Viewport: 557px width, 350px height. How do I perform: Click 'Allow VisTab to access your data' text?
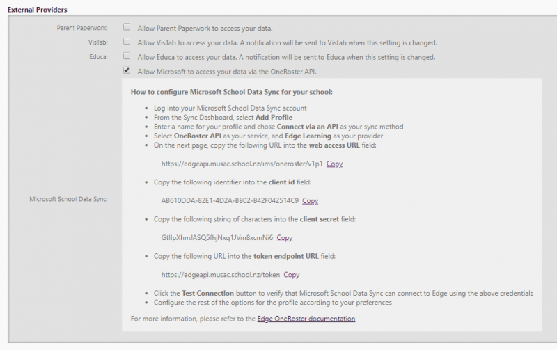tap(288, 42)
